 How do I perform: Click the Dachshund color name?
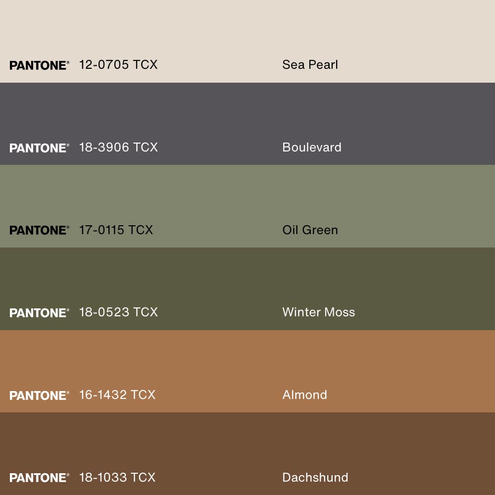click(315, 477)
